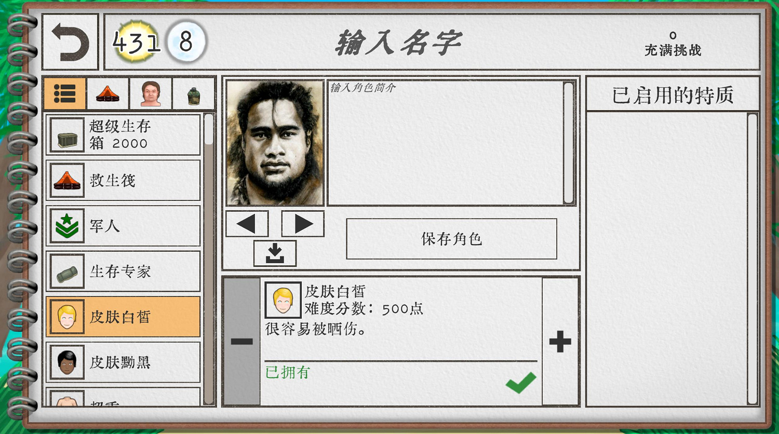Go back with the return arrow icon

pos(70,42)
